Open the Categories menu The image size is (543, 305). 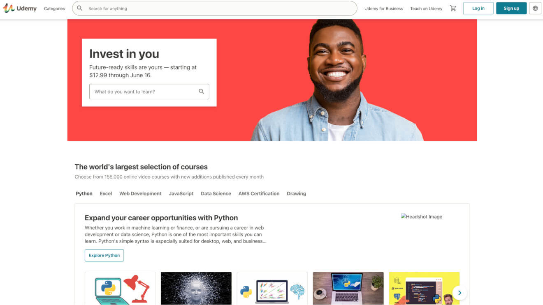pos(54,9)
